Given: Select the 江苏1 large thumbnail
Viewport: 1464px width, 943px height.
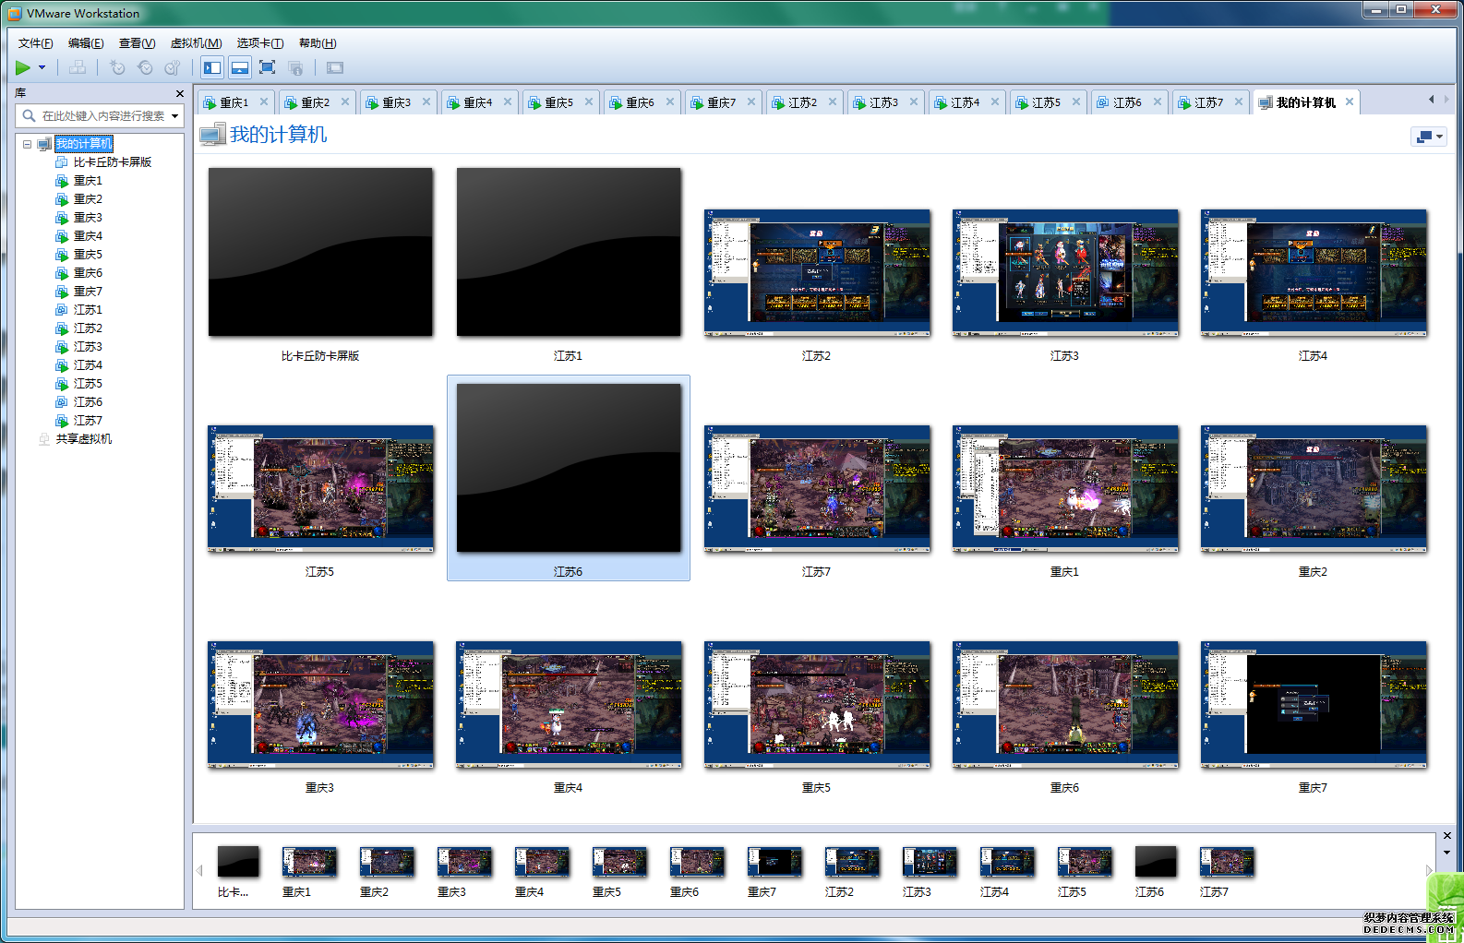Looking at the screenshot, I should click(x=569, y=252).
